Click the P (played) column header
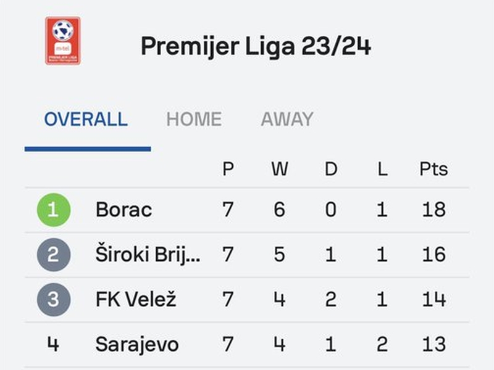Viewport: 494px width, 370px height. point(228,169)
